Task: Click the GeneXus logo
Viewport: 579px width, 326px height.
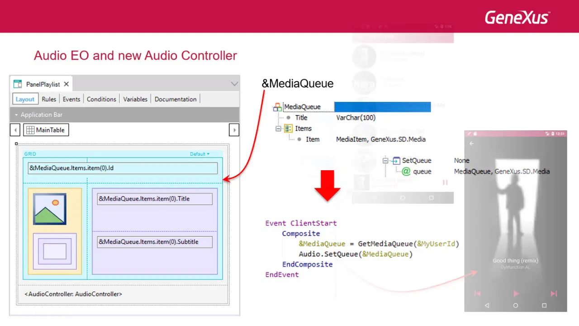Action: [517, 17]
